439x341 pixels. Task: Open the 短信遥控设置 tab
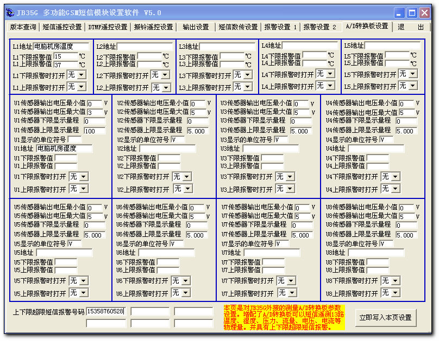[x=62, y=27]
